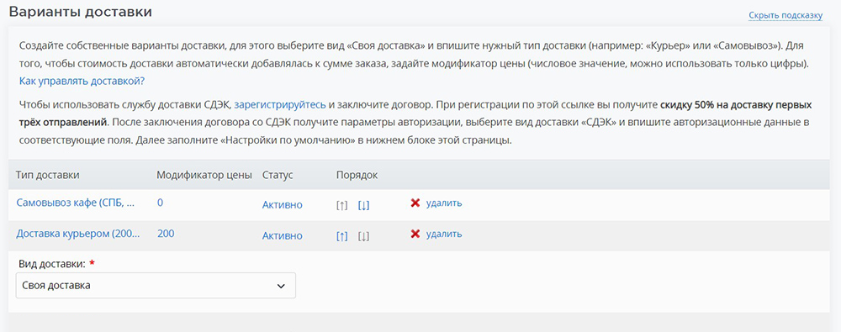The height and width of the screenshot is (332, 841).
Task: Open the Самовывоз кафе delivery type
Action: tap(76, 203)
